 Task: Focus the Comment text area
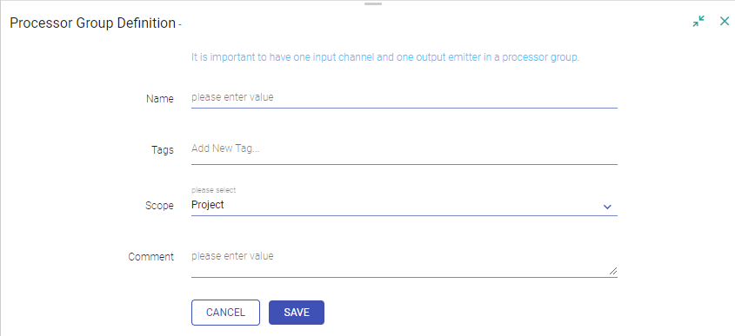pos(404,261)
